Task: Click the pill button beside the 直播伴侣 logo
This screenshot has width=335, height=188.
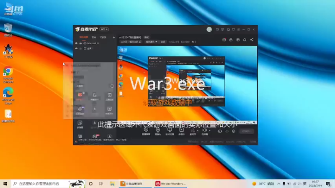Action: [x=104, y=29]
